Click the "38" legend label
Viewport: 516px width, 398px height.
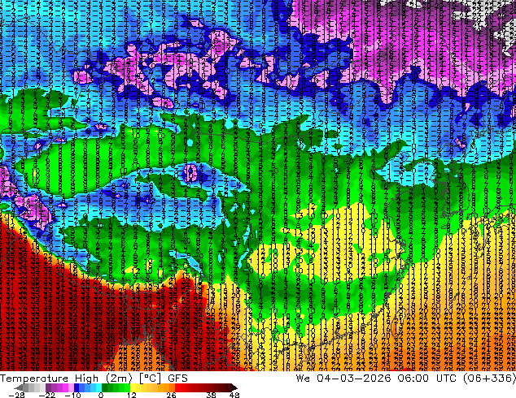[212, 395]
